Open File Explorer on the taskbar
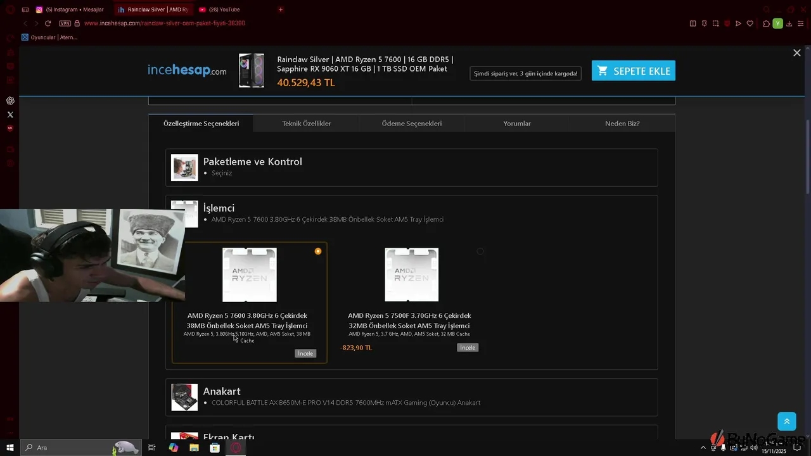The image size is (811, 456). point(194,448)
